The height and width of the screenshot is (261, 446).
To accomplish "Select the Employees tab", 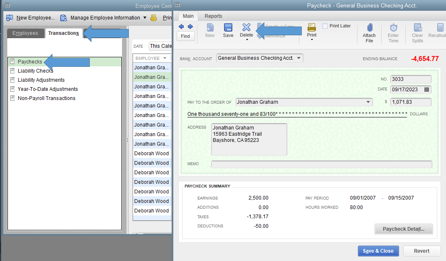I will [25, 33].
